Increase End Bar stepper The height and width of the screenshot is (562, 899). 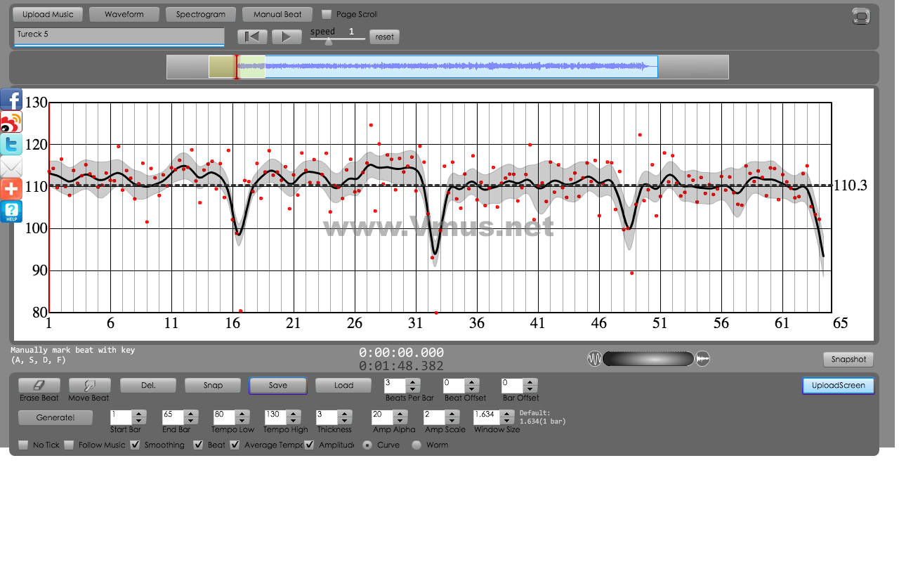click(x=191, y=414)
